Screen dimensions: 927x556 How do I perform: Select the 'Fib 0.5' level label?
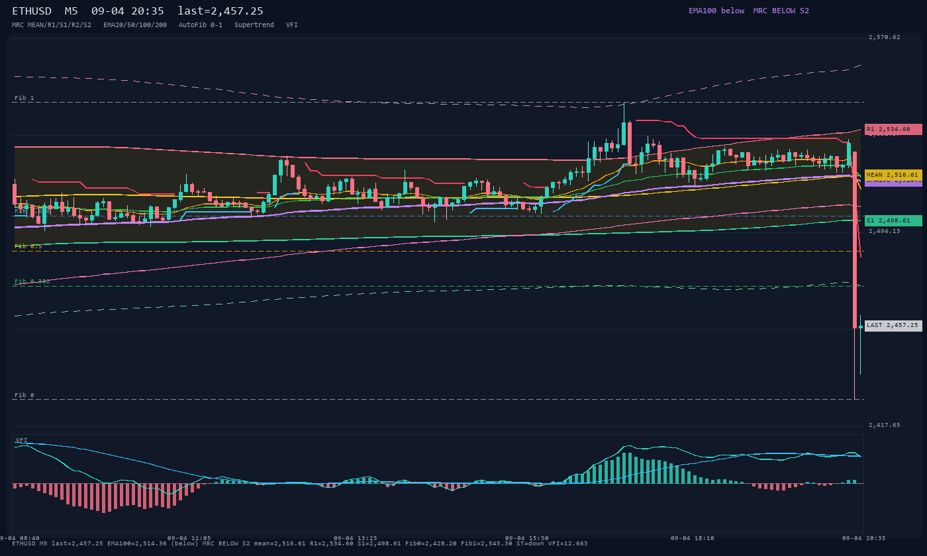click(28, 246)
